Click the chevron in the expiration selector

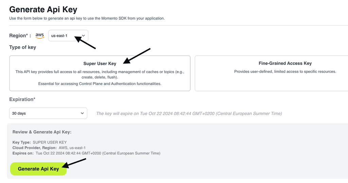pos(82,113)
